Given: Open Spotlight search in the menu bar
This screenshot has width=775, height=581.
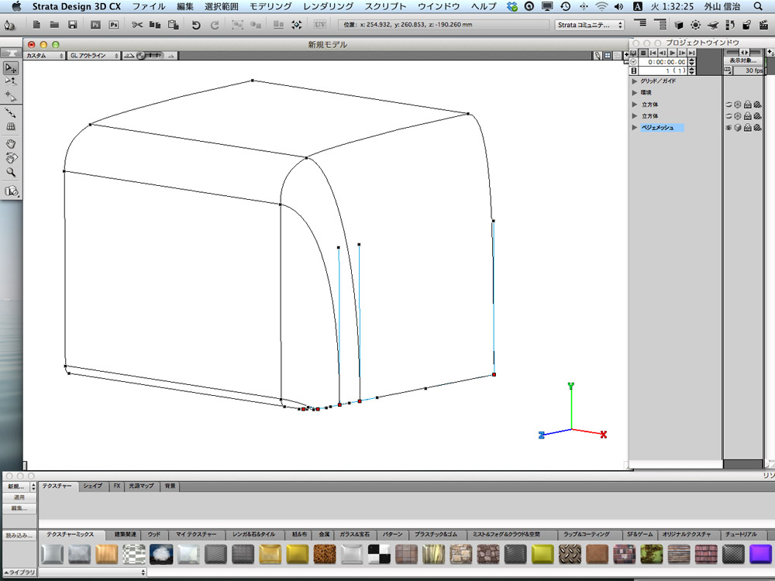Looking at the screenshot, I should click(759, 6).
